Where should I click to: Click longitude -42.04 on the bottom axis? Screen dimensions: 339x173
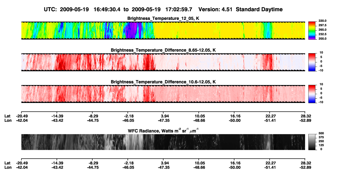click(x=22, y=167)
